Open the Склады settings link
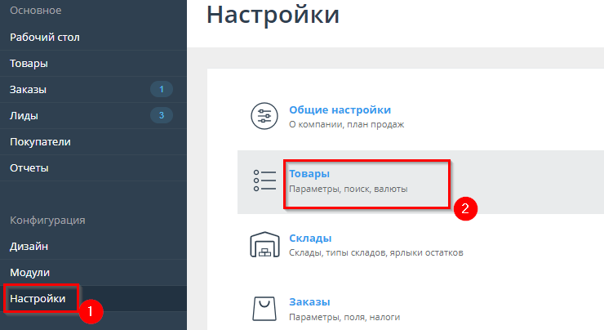 [310, 238]
